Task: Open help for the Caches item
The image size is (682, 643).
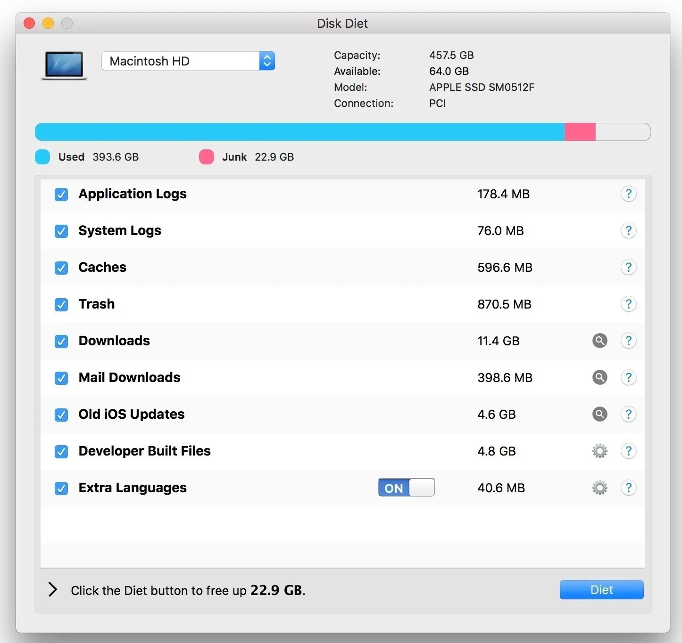Action: click(629, 267)
